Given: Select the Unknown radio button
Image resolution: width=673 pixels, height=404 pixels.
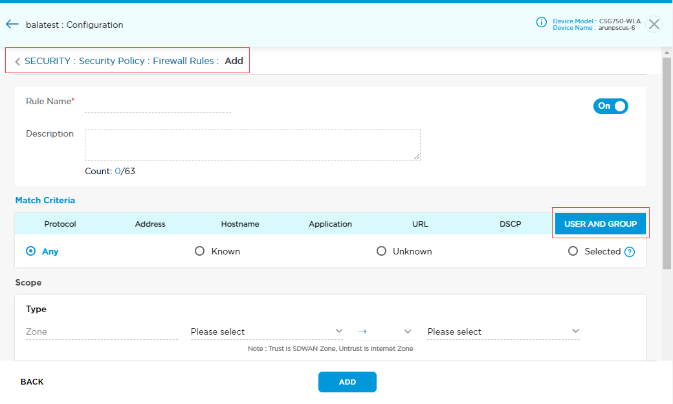Looking at the screenshot, I should coord(381,251).
